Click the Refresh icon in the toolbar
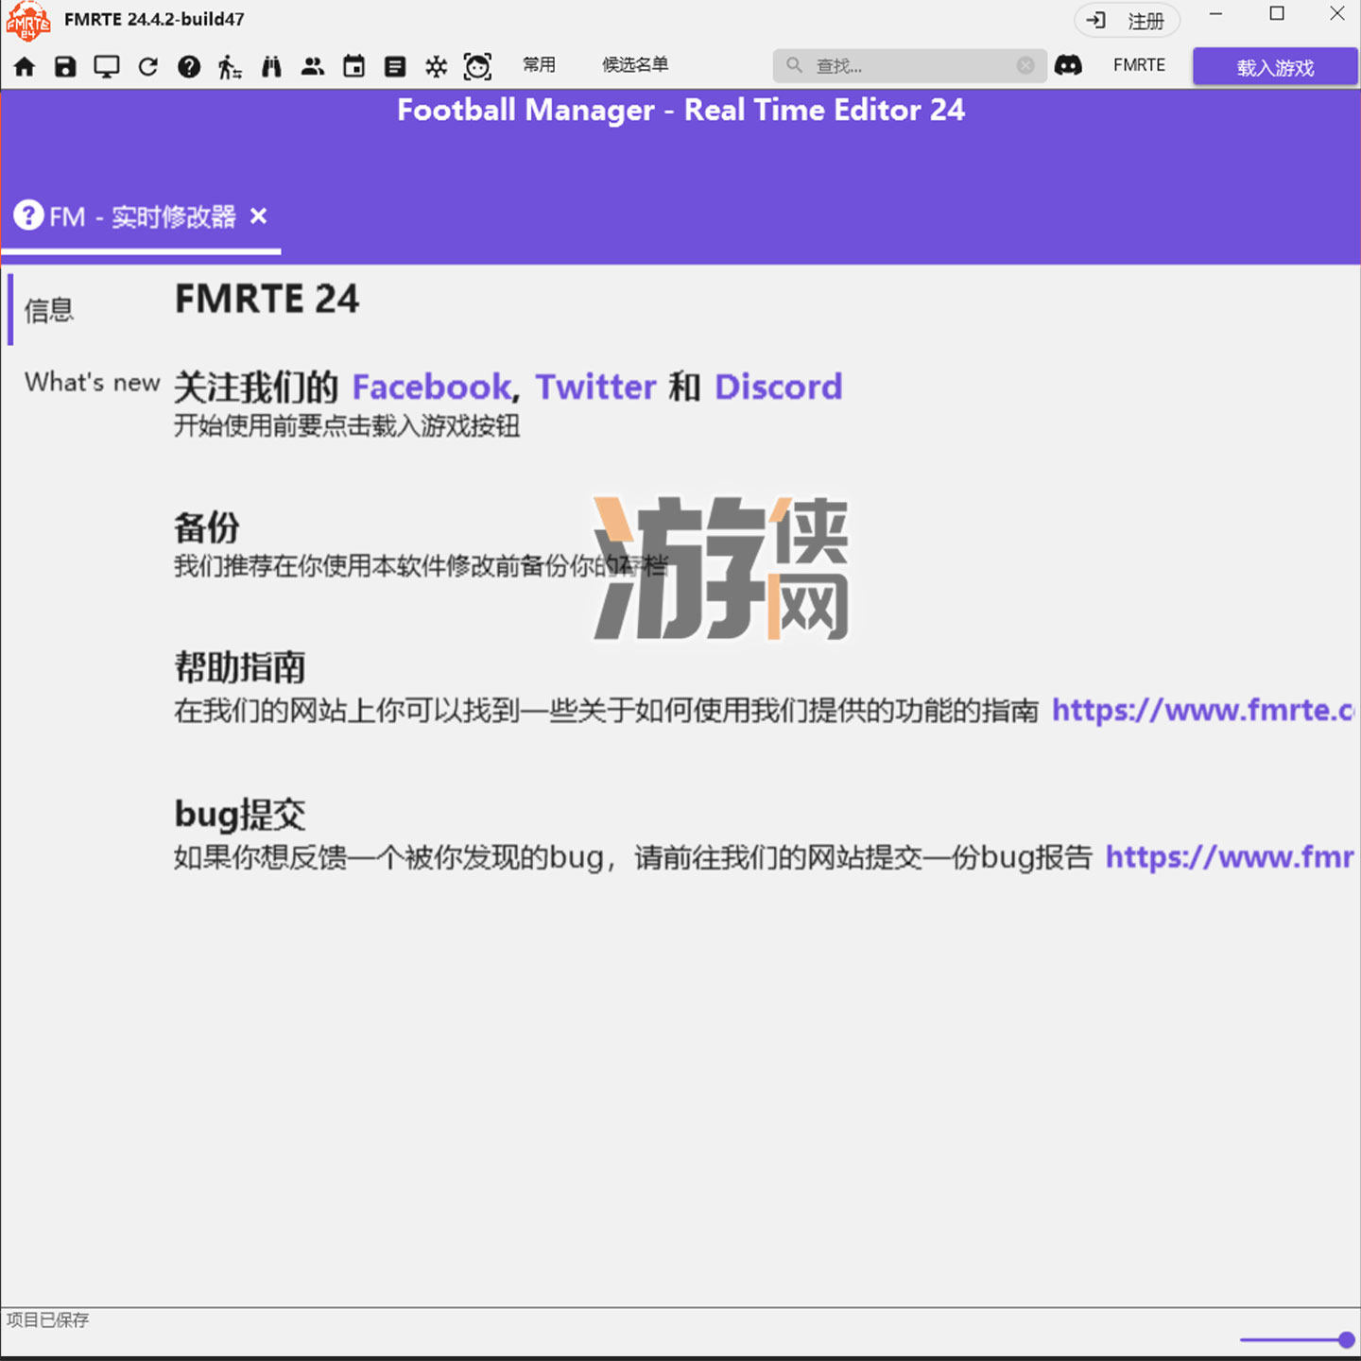 click(x=147, y=66)
